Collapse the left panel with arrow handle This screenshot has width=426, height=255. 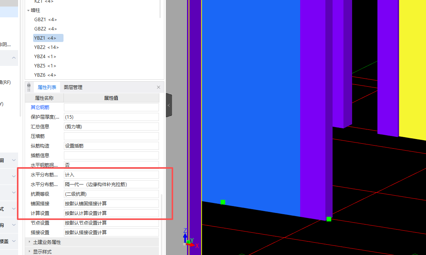coord(169,105)
